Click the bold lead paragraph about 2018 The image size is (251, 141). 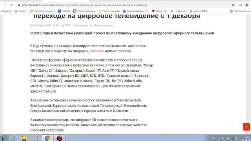tap(122, 33)
